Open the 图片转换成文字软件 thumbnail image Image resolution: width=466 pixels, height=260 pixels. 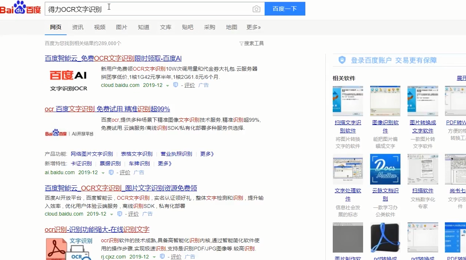point(423,101)
